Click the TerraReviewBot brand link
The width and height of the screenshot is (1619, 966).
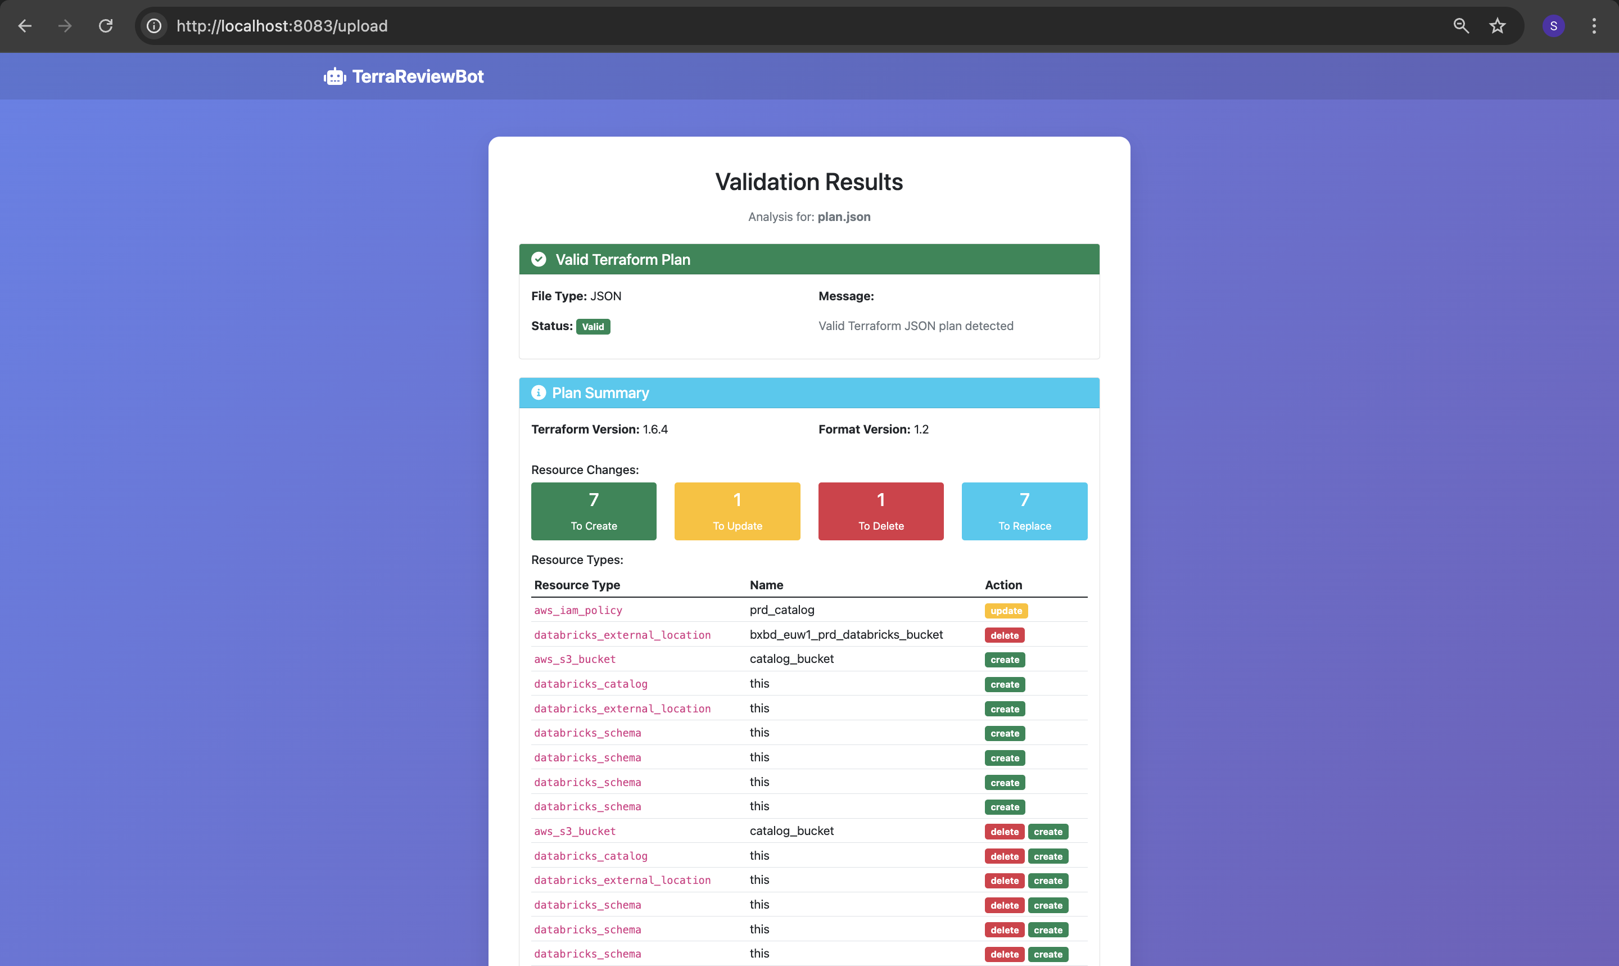pyautogui.click(x=418, y=77)
